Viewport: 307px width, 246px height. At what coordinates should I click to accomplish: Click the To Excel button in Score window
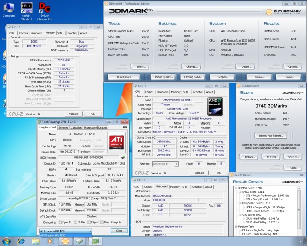click(x=271, y=157)
